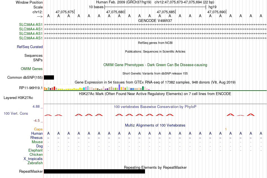
Task: Select the Zebrafish alignment row label
Action: tap(35, 163)
